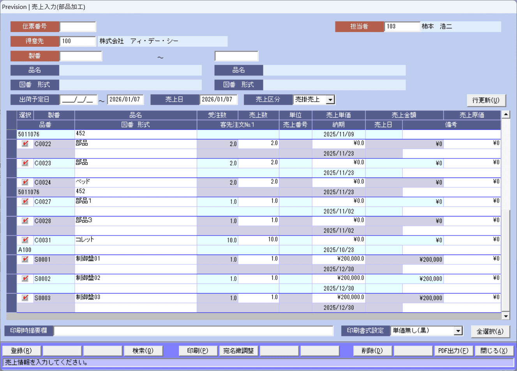The height and width of the screenshot is (371, 517).
Task: Click the 伝票番号 input field
Action: 78,26
